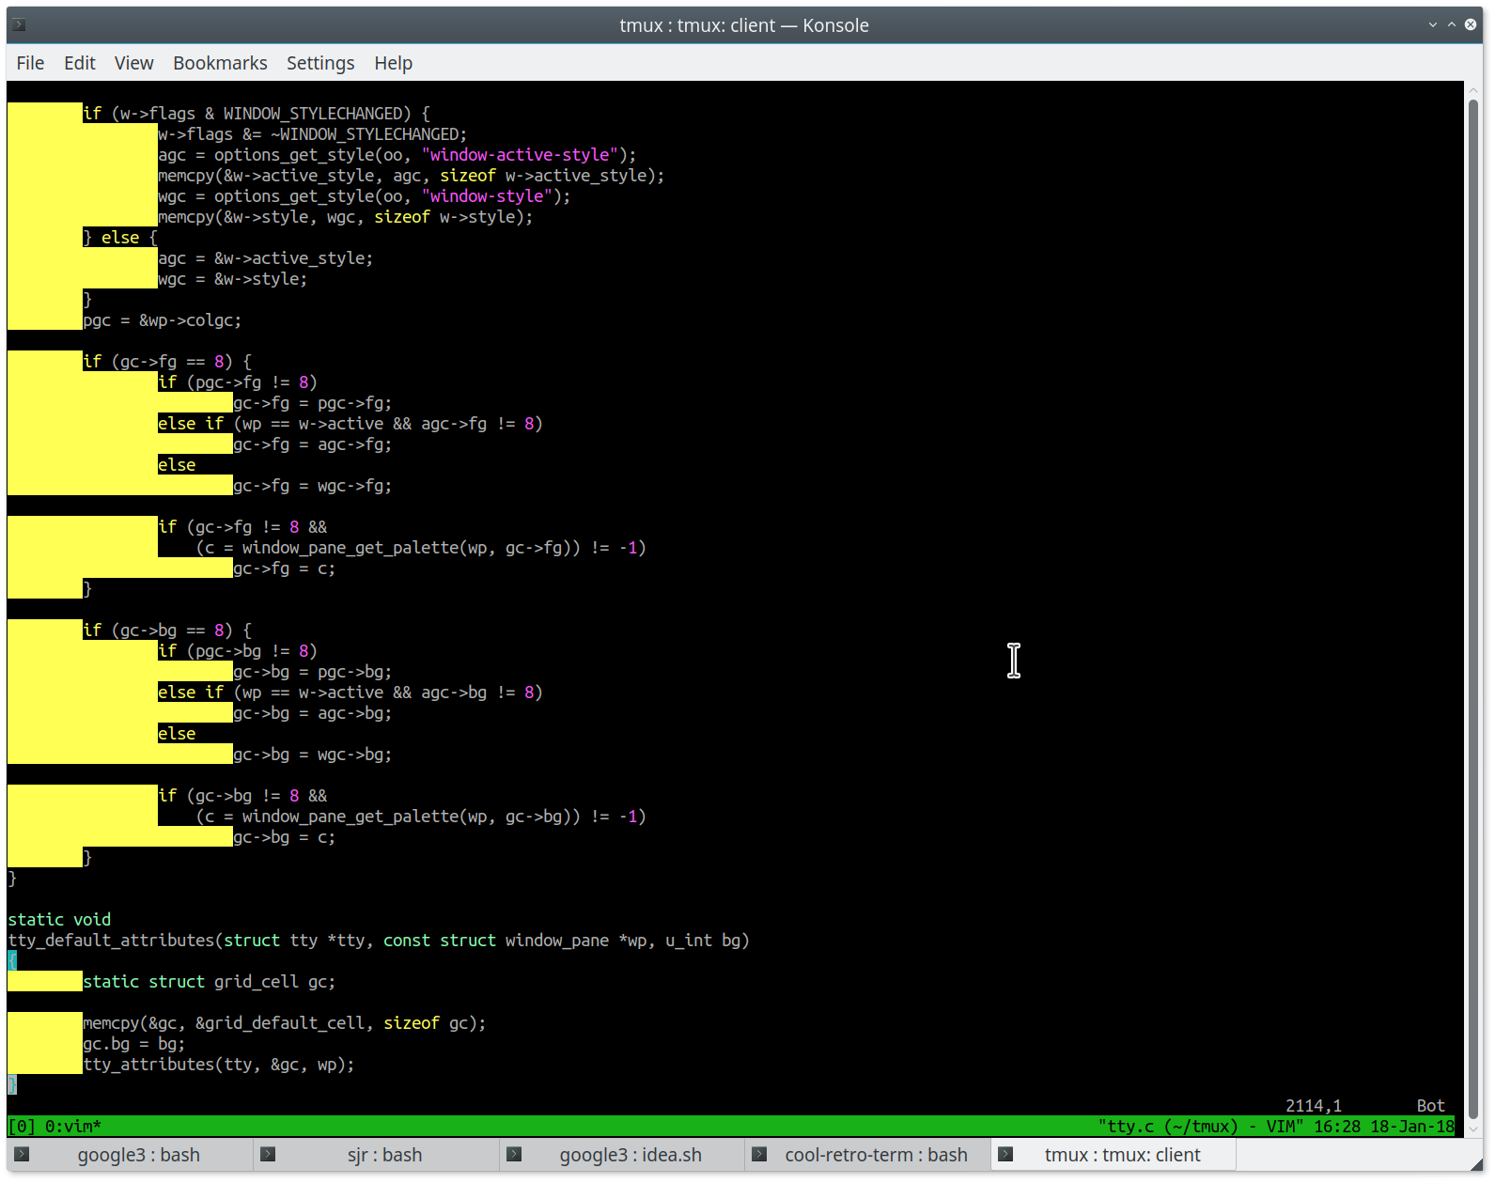Click the '[0] 0:vim*' tmux window entry

(x=55, y=1127)
